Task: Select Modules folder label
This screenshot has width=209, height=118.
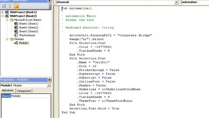Action: click(19, 39)
